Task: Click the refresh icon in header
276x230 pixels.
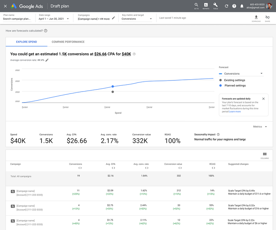Action: tap(226, 6)
